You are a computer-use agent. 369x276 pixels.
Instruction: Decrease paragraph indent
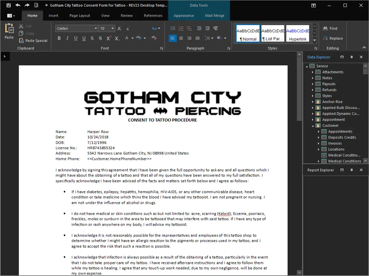(x=199, y=28)
